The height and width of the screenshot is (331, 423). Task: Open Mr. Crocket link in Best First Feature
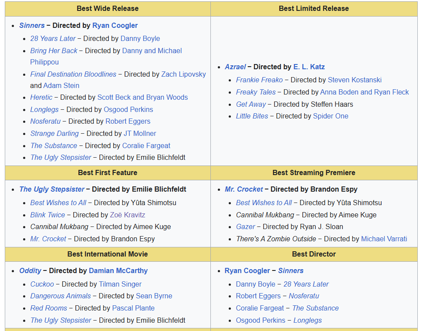(x=48, y=239)
